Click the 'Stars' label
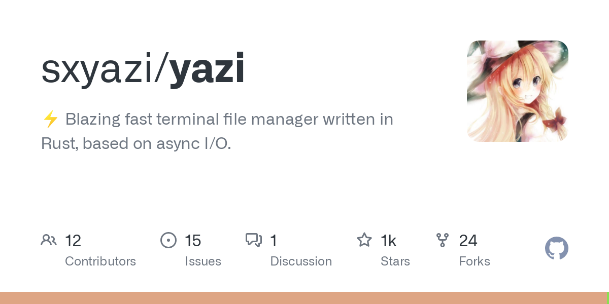Screen dimensions: 609x304 (395, 261)
